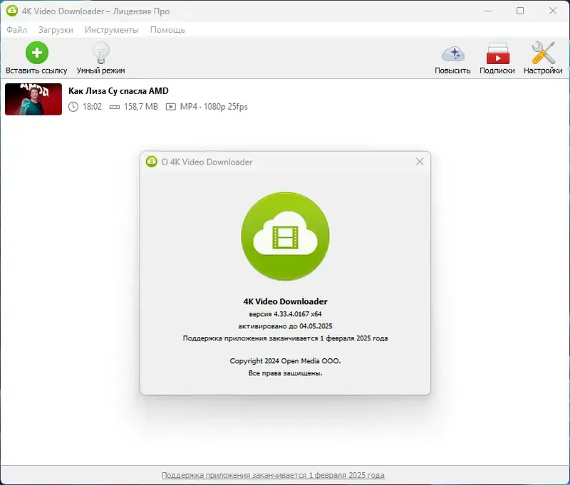This screenshot has height=485, width=570.
Task: Click the MP4 format play icon
Action: click(x=170, y=106)
